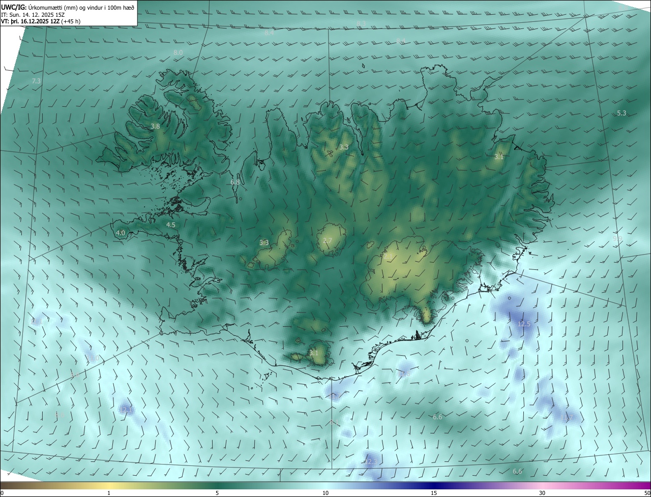Click the 9.9 value label on the map
The image size is (651, 497).
(617, 238)
